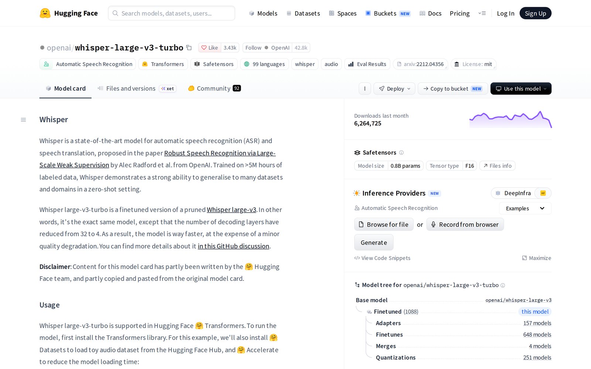Click the Eval Results tag

click(367, 64)
